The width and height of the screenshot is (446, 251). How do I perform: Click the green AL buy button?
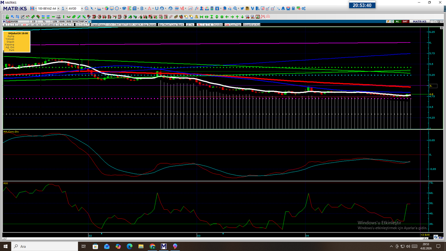tap(397, 22)
